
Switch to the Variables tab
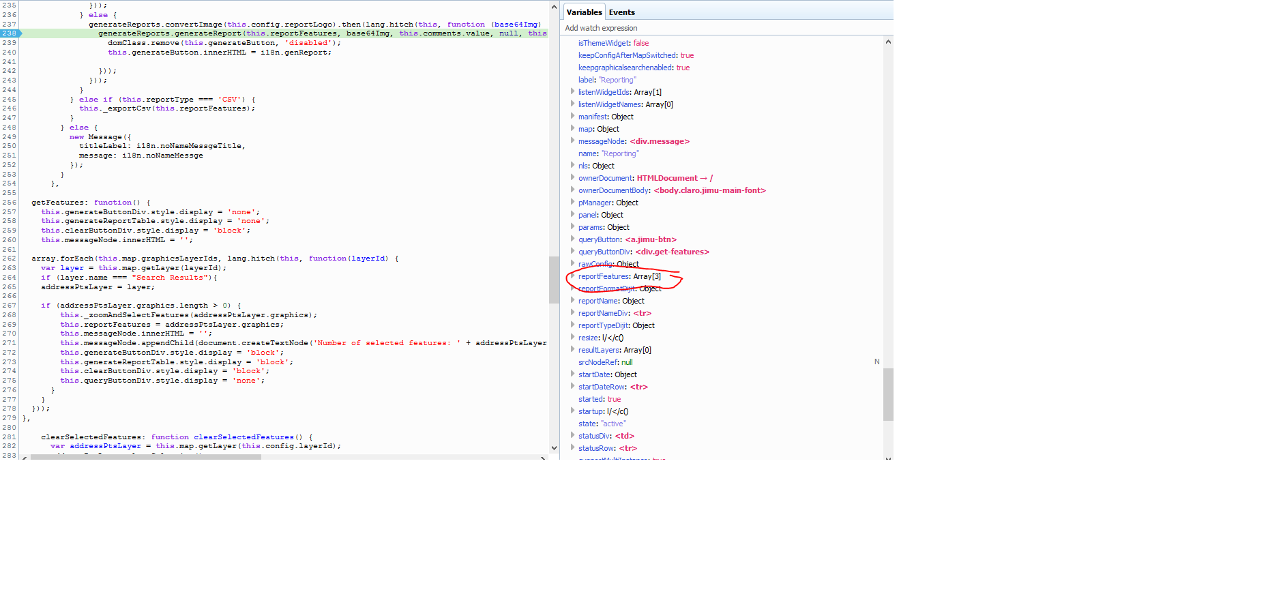pos(584,12)
